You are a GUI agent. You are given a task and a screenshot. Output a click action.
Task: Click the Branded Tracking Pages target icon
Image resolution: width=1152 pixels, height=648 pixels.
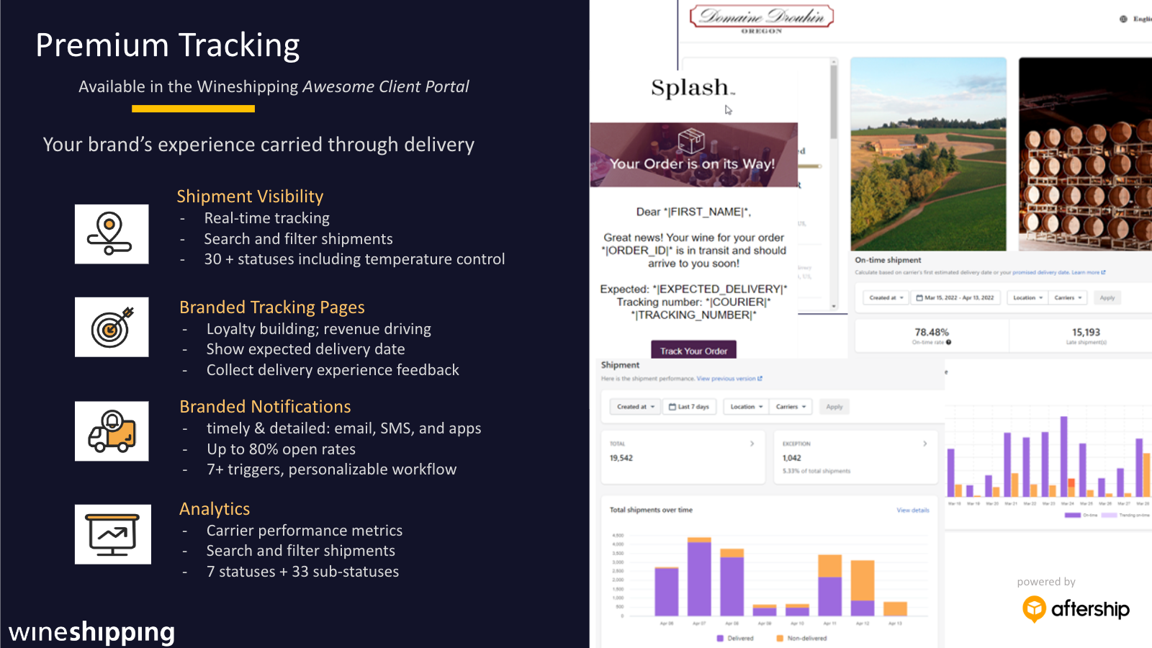click(x=112, y=327)
